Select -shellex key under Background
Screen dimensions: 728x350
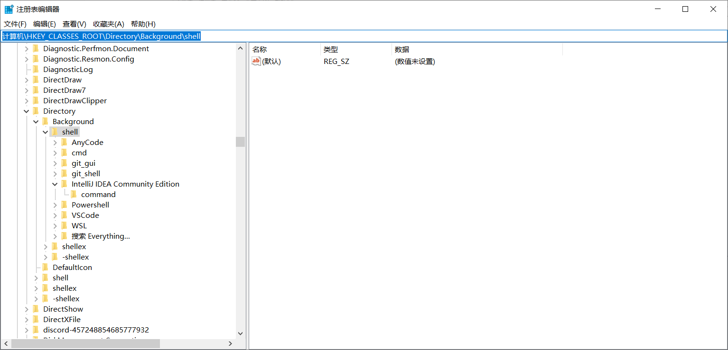tap(75, 257)
